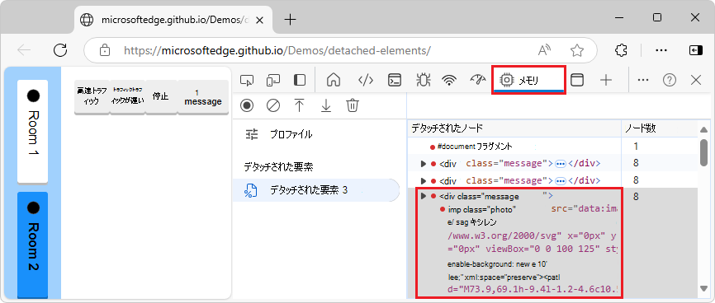Viewport: 715px width, 303px height.
Task: Click the read aloud icon
Action: [545, 50]
